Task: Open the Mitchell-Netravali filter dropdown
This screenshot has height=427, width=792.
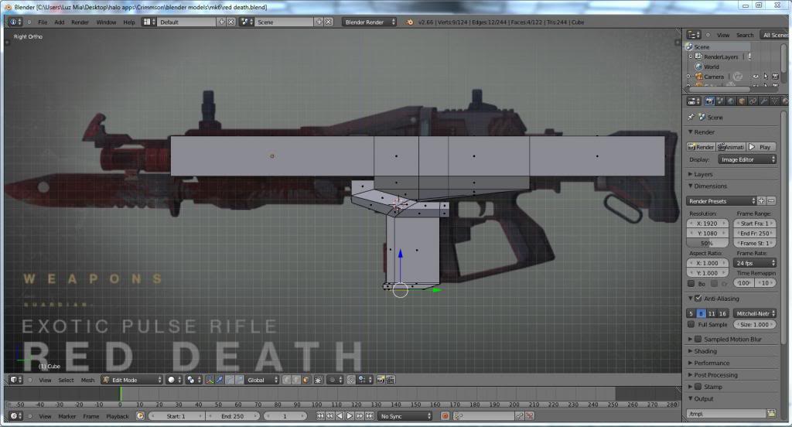Action: (755, 314)
